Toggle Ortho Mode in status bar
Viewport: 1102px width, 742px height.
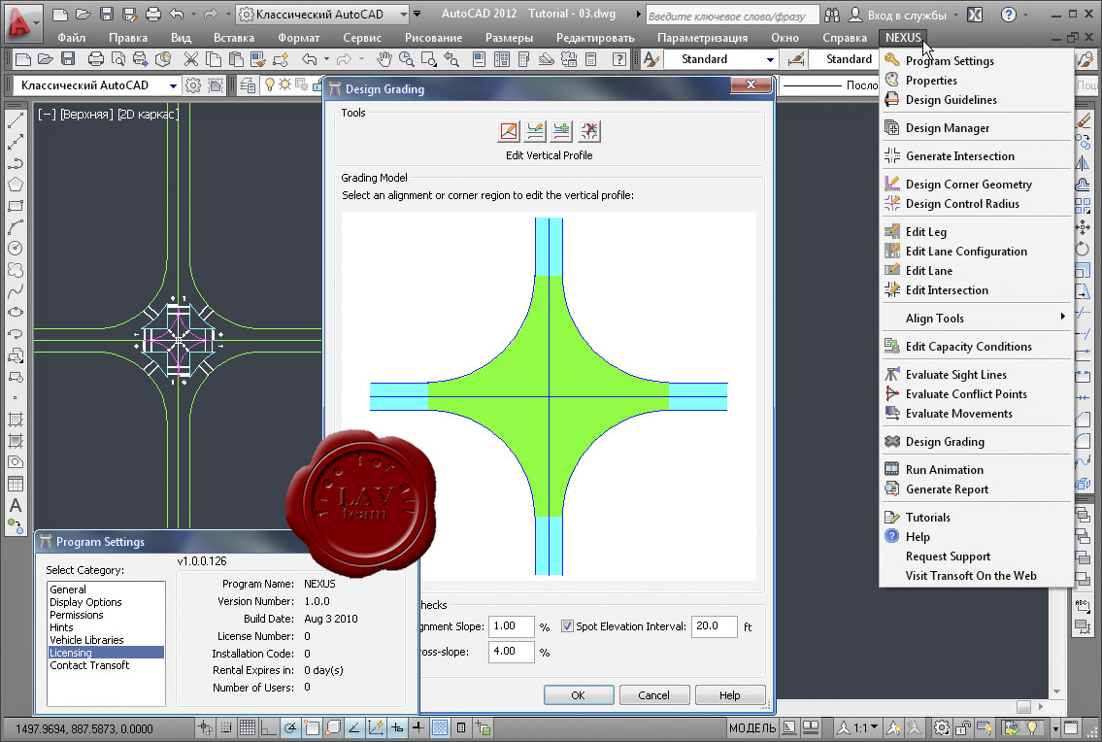click(x=269, y=728)
